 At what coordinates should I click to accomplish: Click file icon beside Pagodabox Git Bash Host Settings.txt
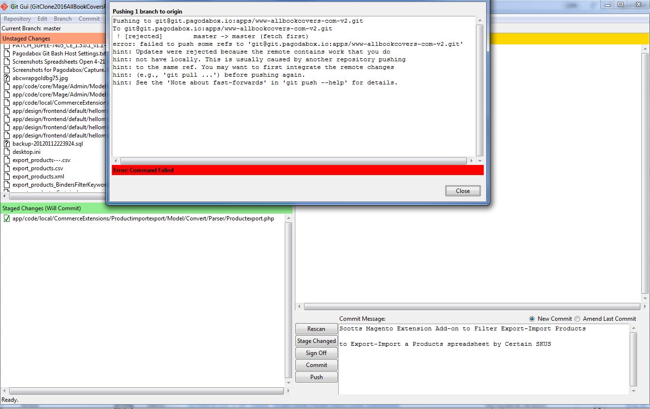[7, 54]
